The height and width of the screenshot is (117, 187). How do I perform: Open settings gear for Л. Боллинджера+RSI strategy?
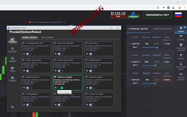[24, 54]
